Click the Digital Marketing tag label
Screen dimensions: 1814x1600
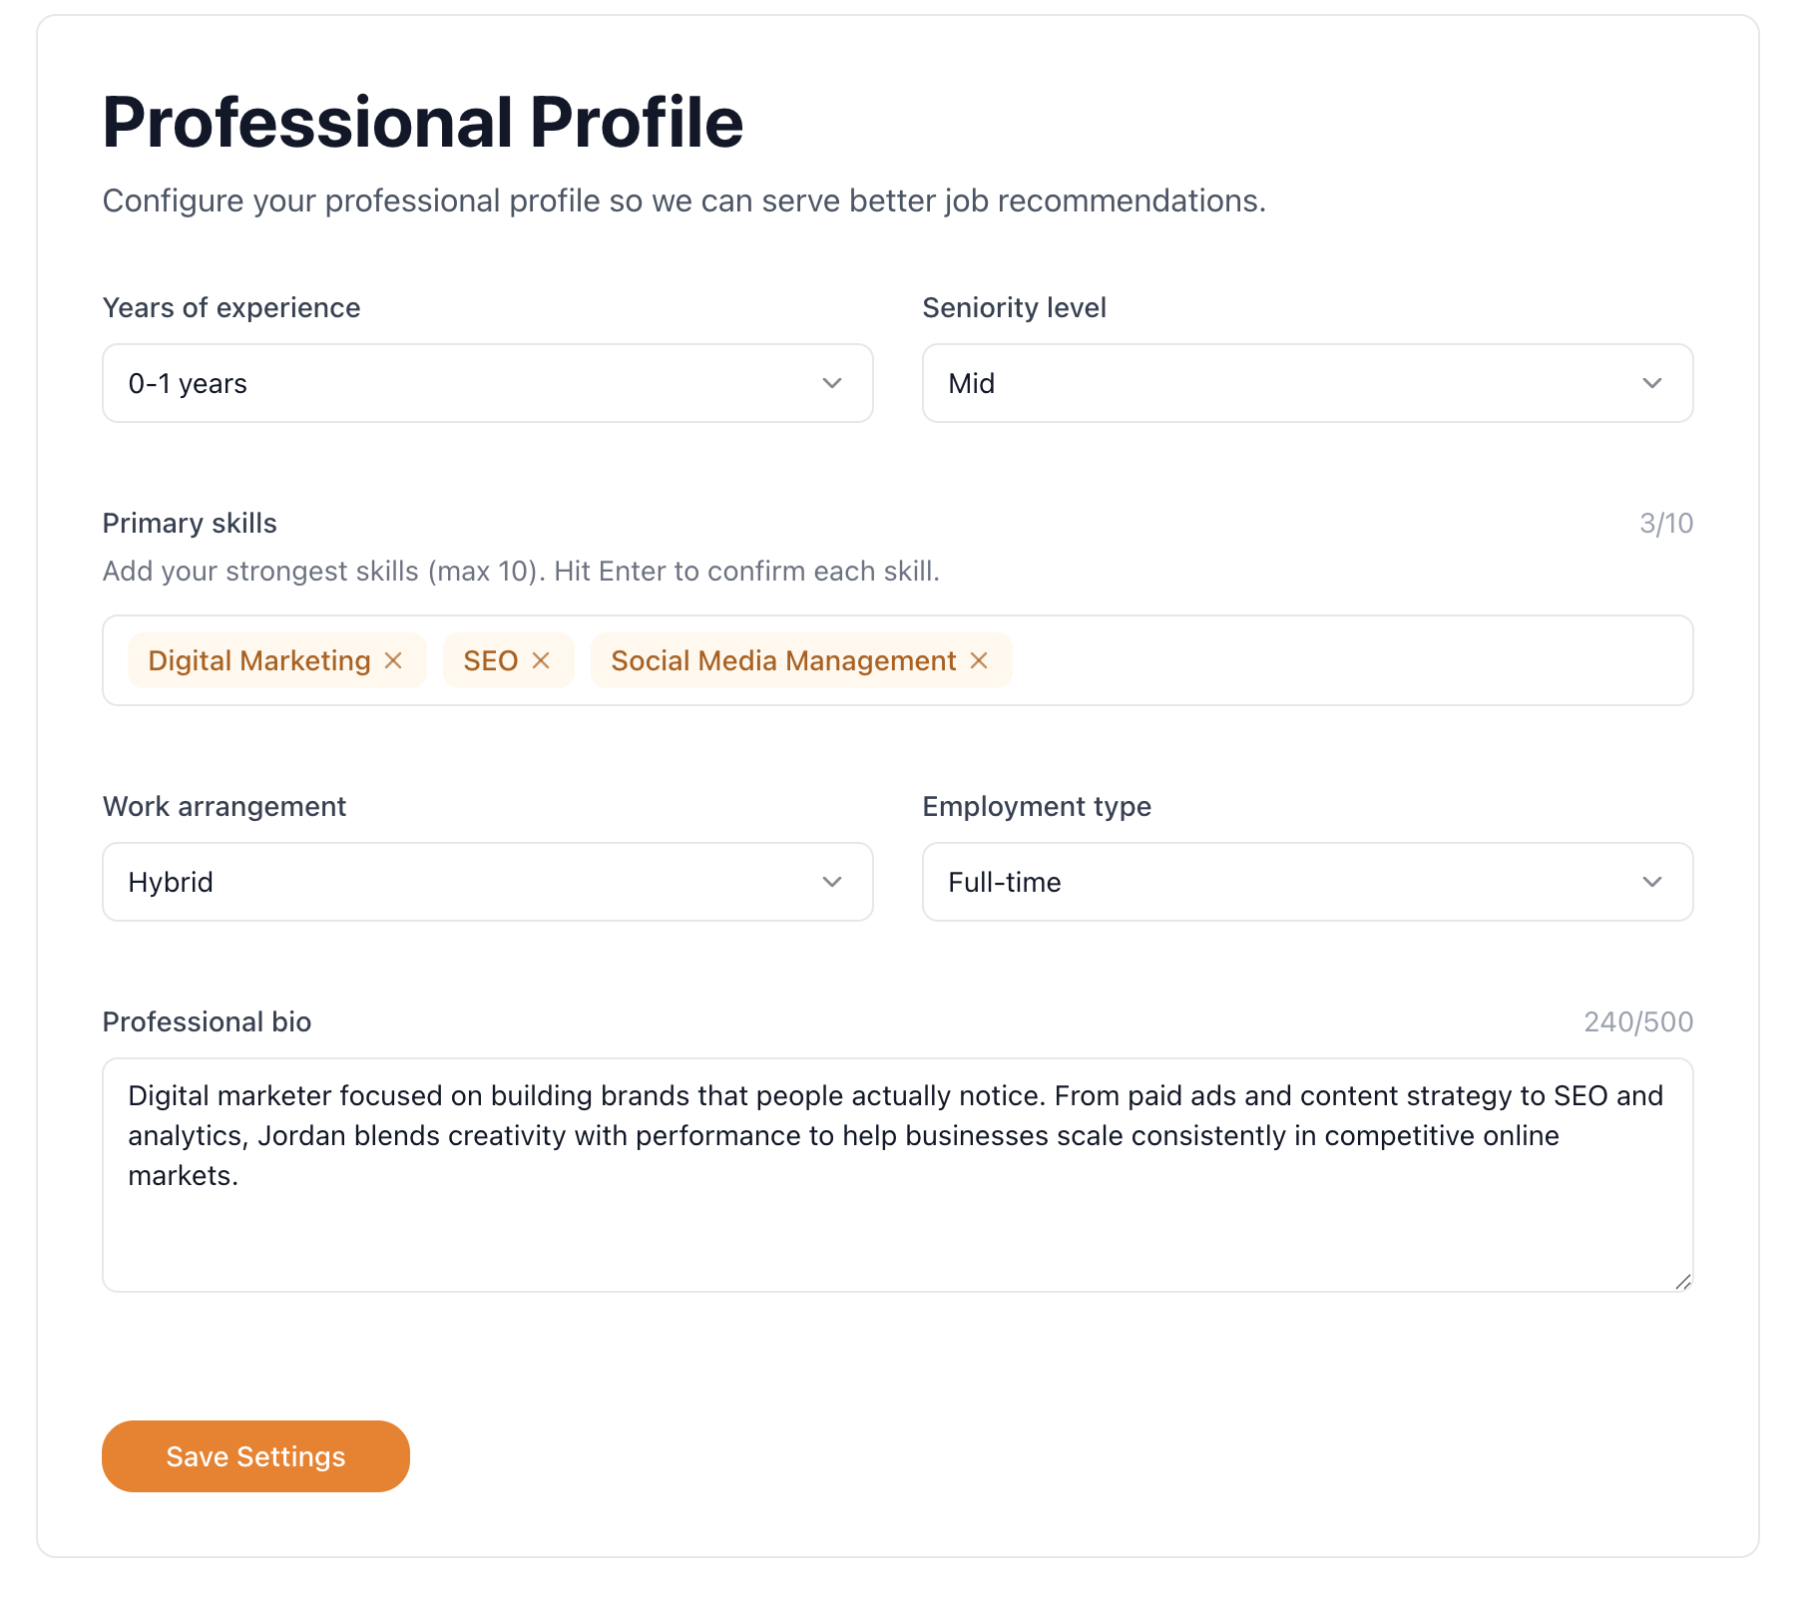coord(259,660)
